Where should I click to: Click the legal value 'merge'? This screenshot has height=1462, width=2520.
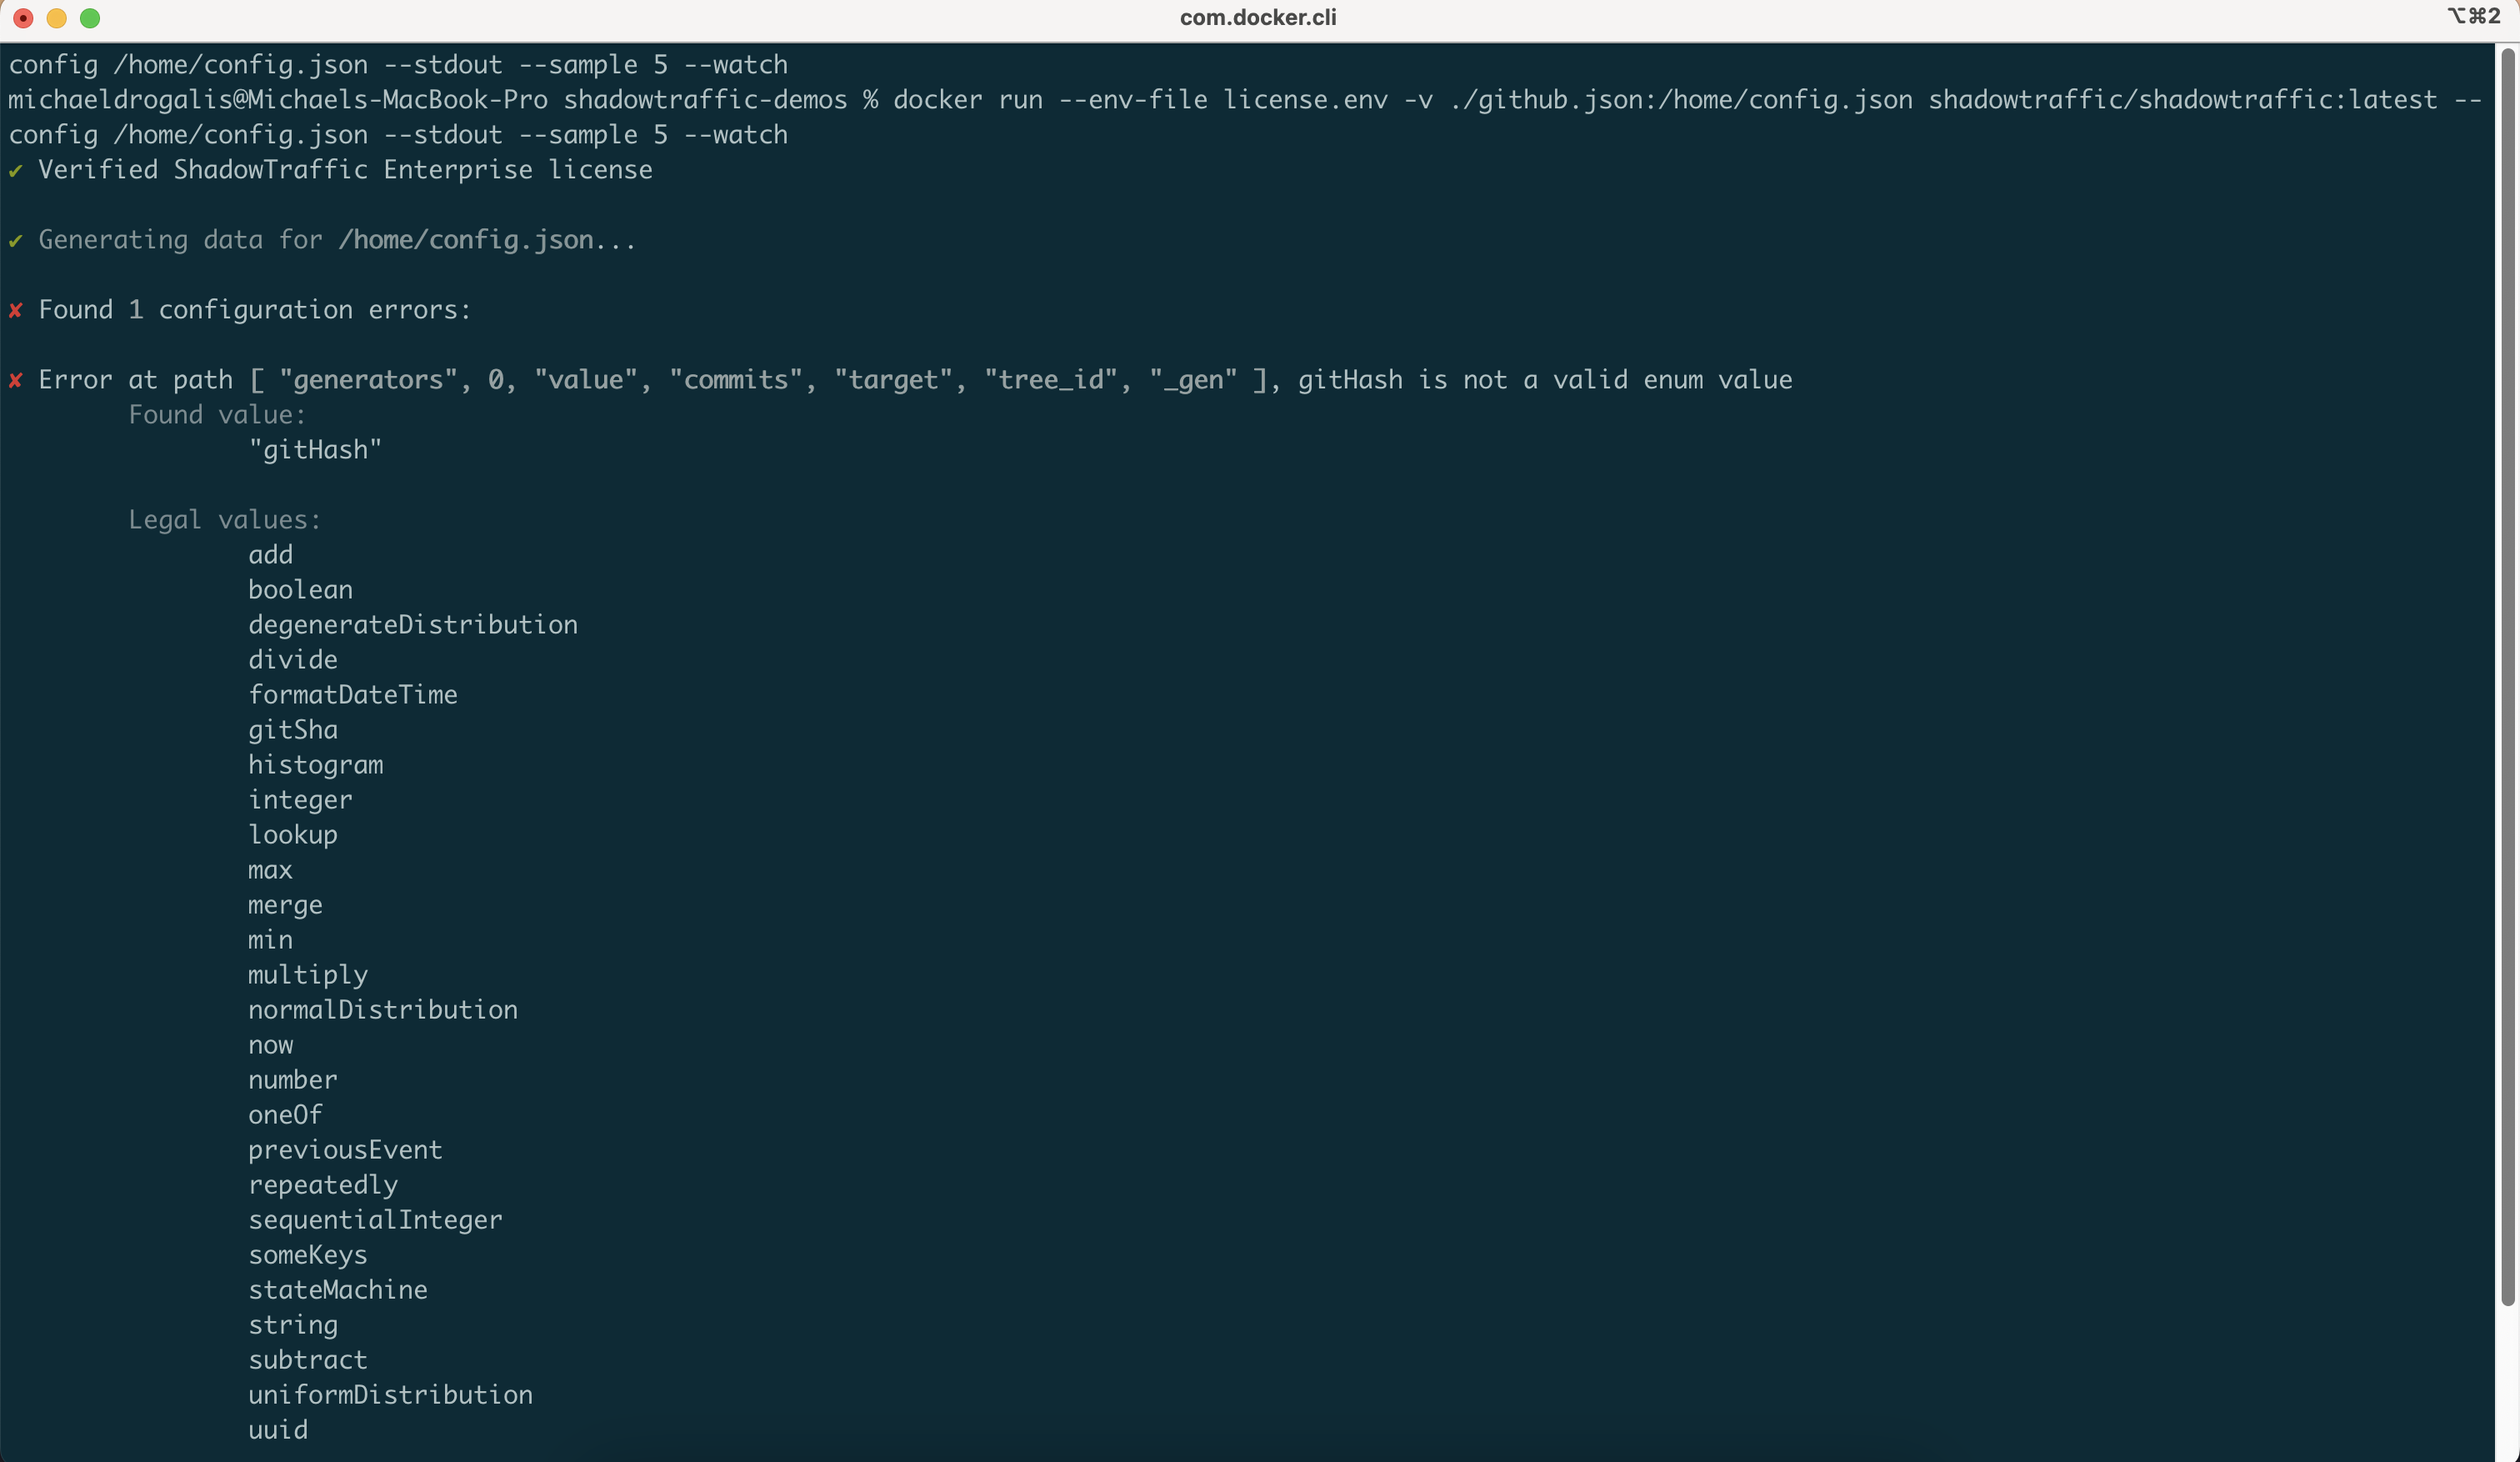pos(285,905)
